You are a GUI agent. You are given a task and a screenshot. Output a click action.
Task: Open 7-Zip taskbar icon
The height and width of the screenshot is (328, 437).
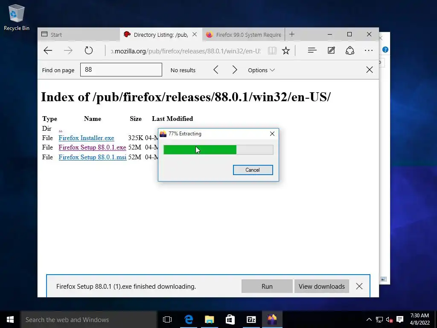(x=251, y=319)
